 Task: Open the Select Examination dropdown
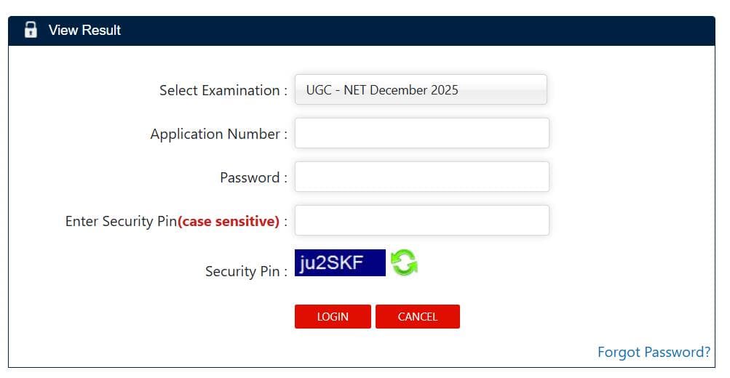[x=420, y=90]
